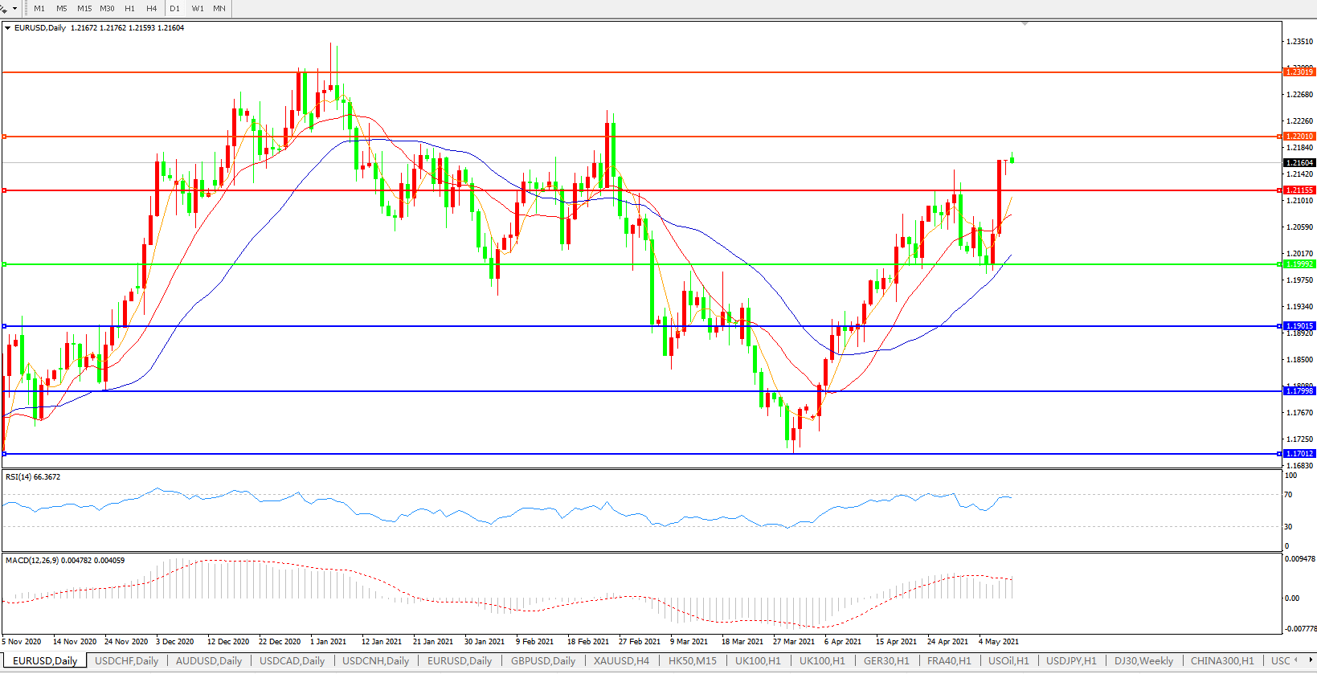Click the D1 daily timeframe button
Screen dimensions: 1317x674
click(x=175, y=9)
